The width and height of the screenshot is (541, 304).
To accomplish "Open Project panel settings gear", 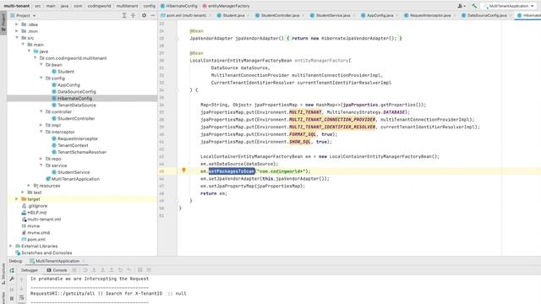I will click(x=144, y=15).
